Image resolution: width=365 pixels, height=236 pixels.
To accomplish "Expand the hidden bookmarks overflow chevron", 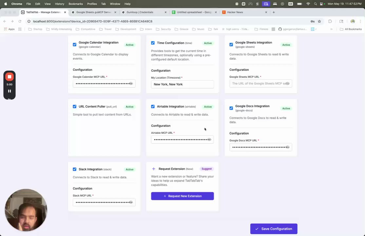I will point(331,29).
